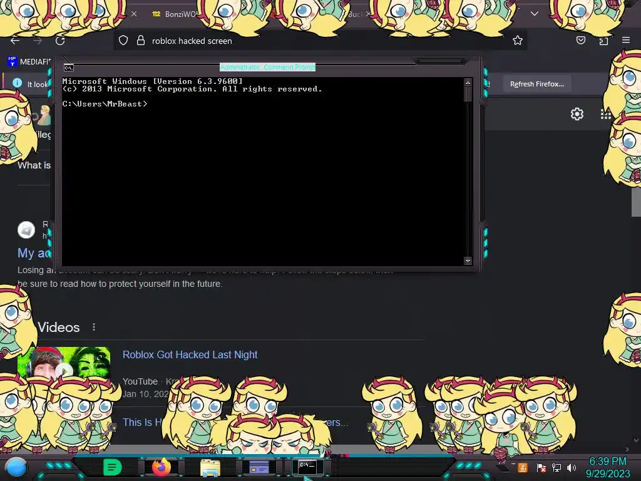The image size is (641, 481).
Task: Open the network tray icon
Action: [x=556, y=467]
